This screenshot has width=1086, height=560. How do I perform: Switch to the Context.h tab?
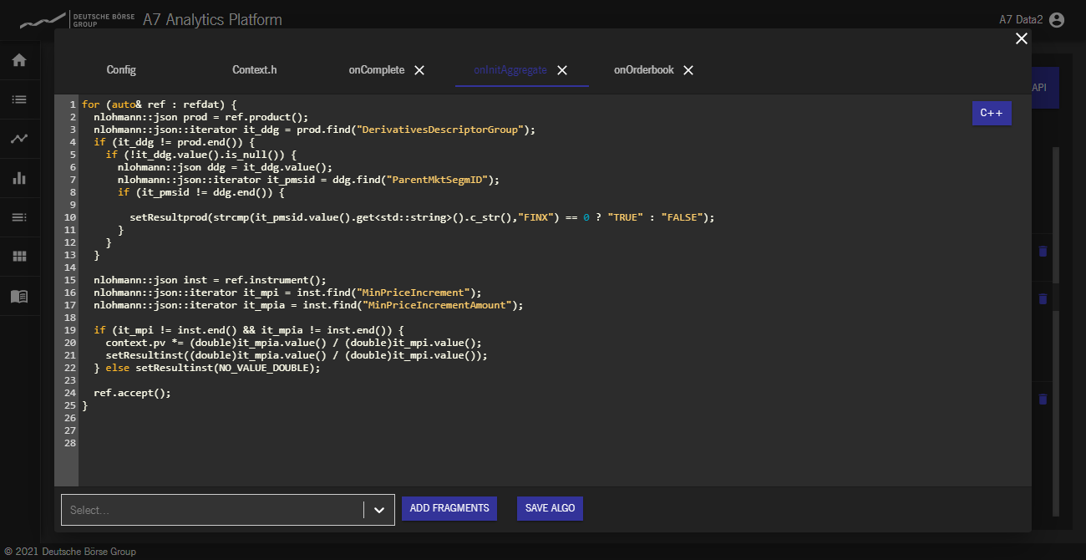254,70
